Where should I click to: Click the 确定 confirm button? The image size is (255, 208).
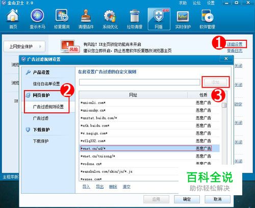tap(187, 199)
